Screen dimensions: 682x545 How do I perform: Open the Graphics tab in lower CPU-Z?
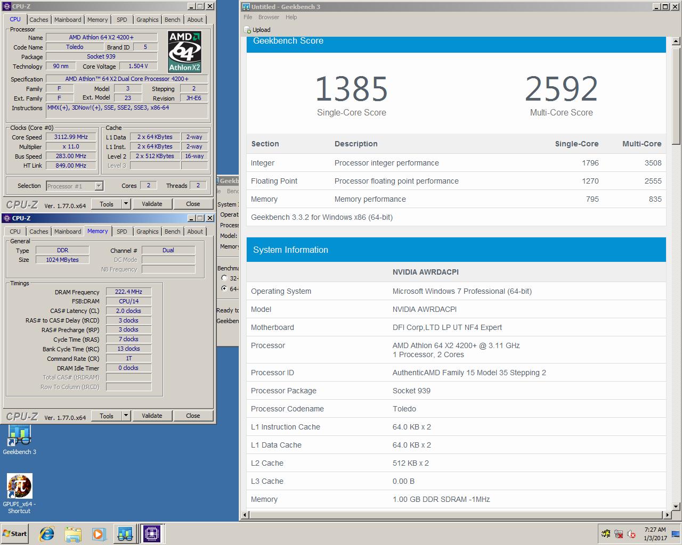147,232
